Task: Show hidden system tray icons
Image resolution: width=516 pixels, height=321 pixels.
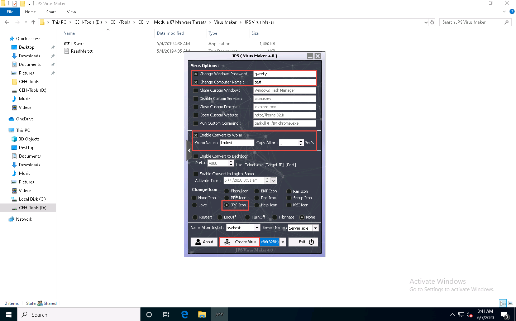Action: (452, 315)
